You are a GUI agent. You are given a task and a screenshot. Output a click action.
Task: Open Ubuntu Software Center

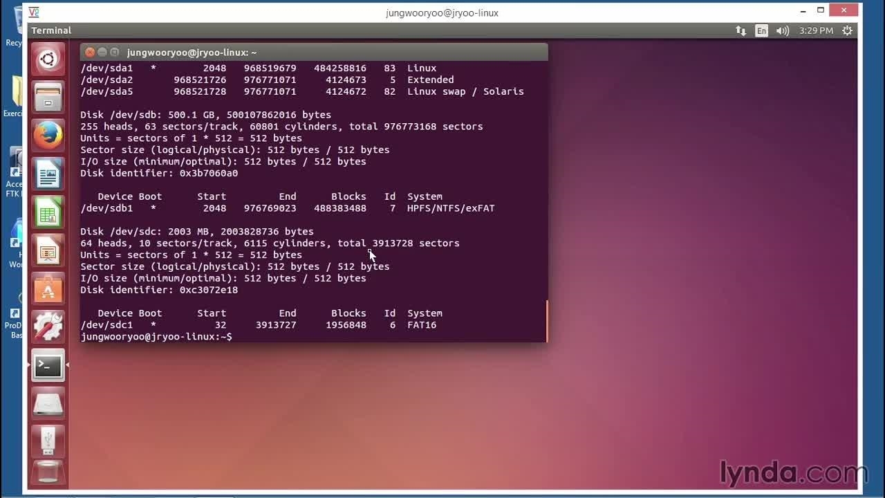point(48,289)
